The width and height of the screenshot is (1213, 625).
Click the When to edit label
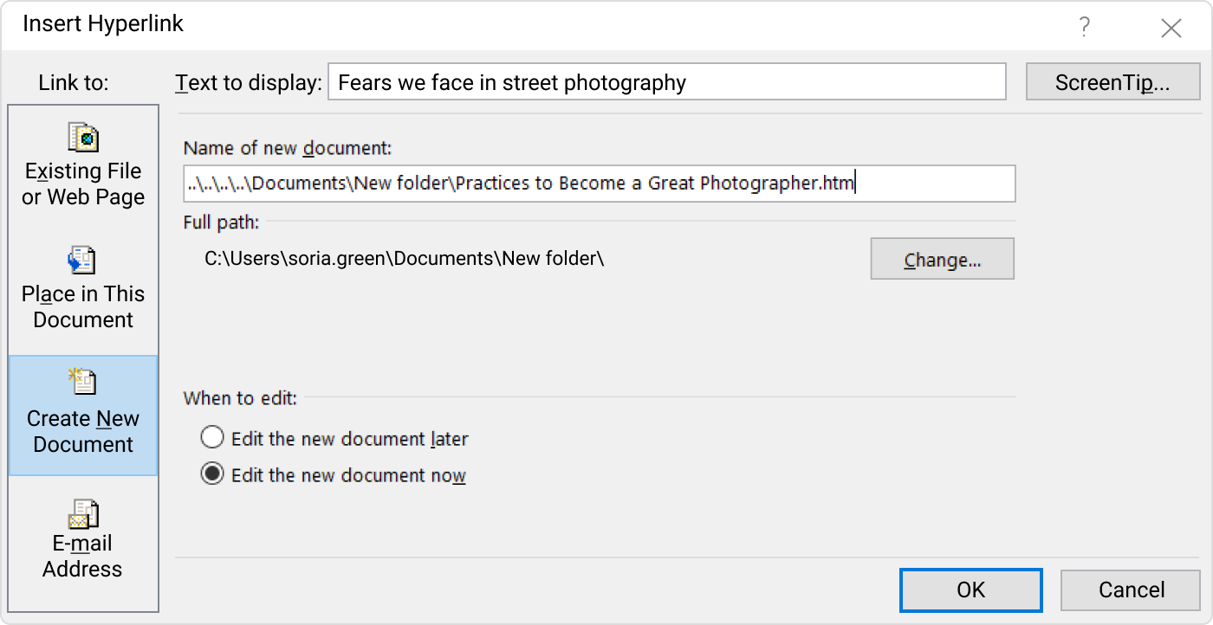pos(240,398)
